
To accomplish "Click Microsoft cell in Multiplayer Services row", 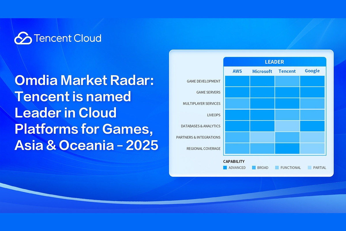I will (262, 104).
